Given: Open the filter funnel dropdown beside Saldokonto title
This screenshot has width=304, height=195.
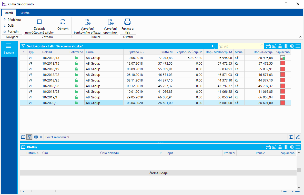Looking at the screenshot, I should tap(24, 46).
